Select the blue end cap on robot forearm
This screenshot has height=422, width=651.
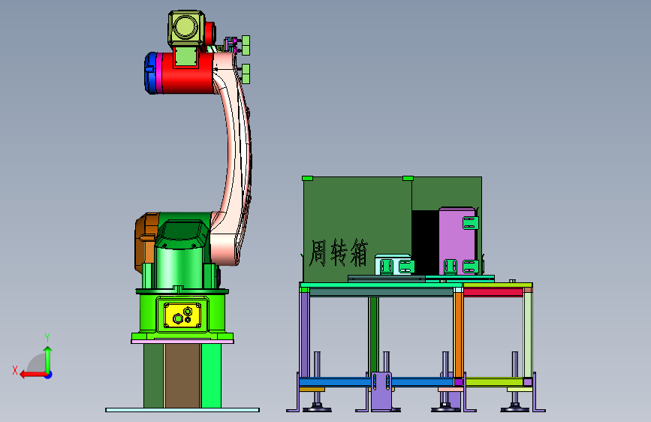tap(149, 73)
